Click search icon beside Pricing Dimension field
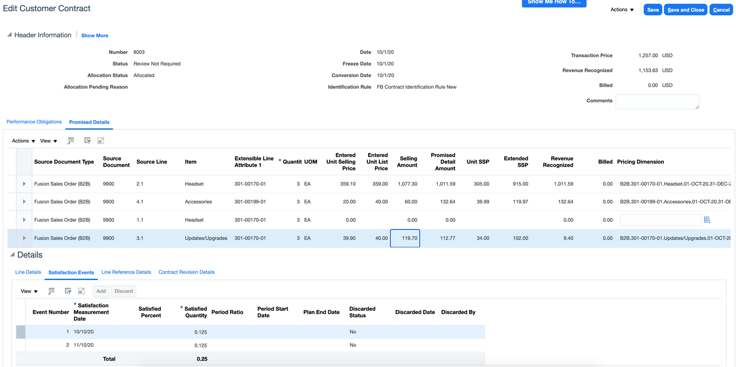Image resolution: width=736 pixels, height=367 pixels. (x=707, y=220)
